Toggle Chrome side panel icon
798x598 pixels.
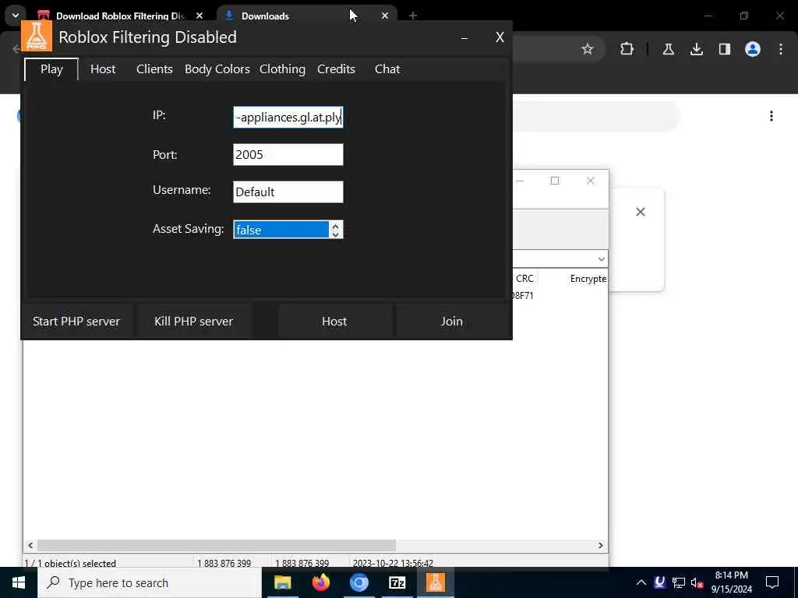click(724, 49)
